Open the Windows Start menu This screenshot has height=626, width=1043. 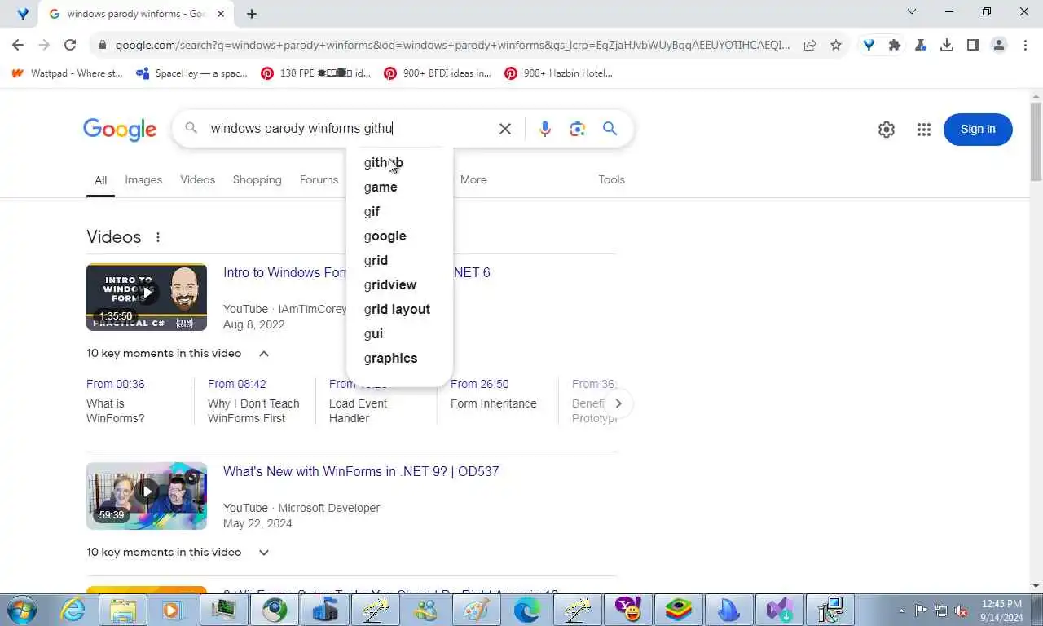20,610
